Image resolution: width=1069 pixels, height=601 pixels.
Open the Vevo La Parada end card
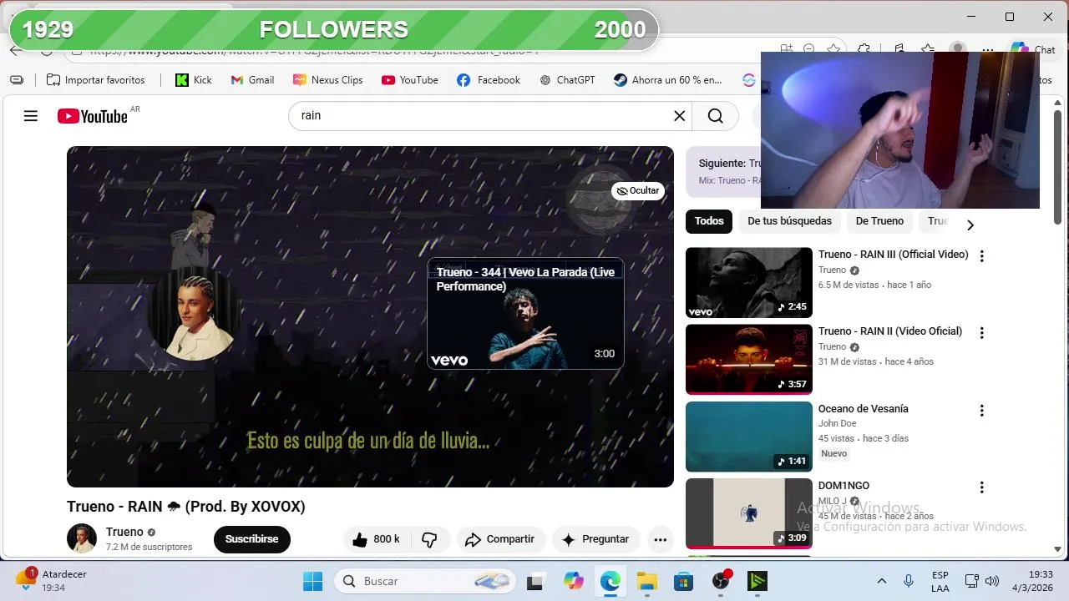[525, 314]
